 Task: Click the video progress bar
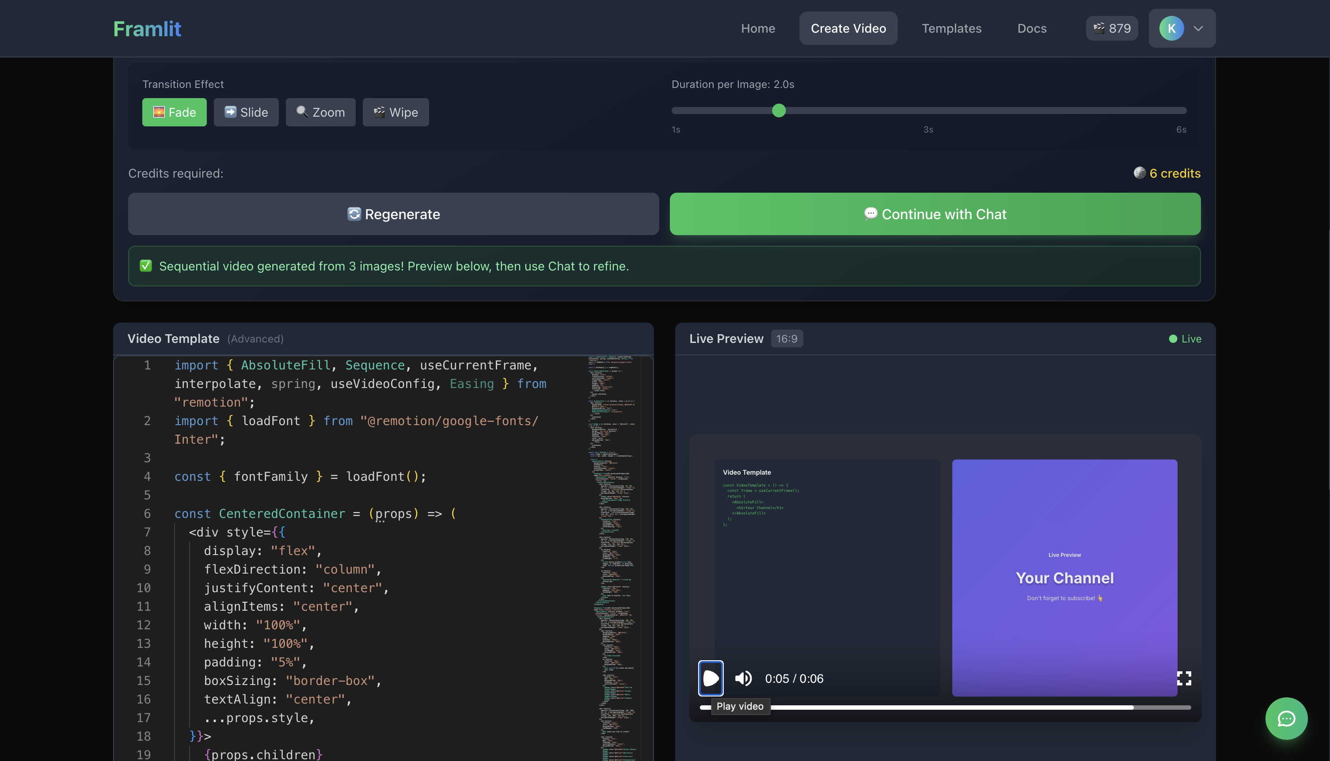click(x=946, y=707)
